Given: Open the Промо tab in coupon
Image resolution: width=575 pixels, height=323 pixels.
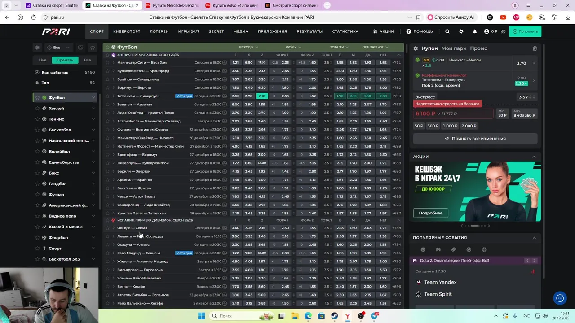Looking at the screenshot, I should coord(479,48).
